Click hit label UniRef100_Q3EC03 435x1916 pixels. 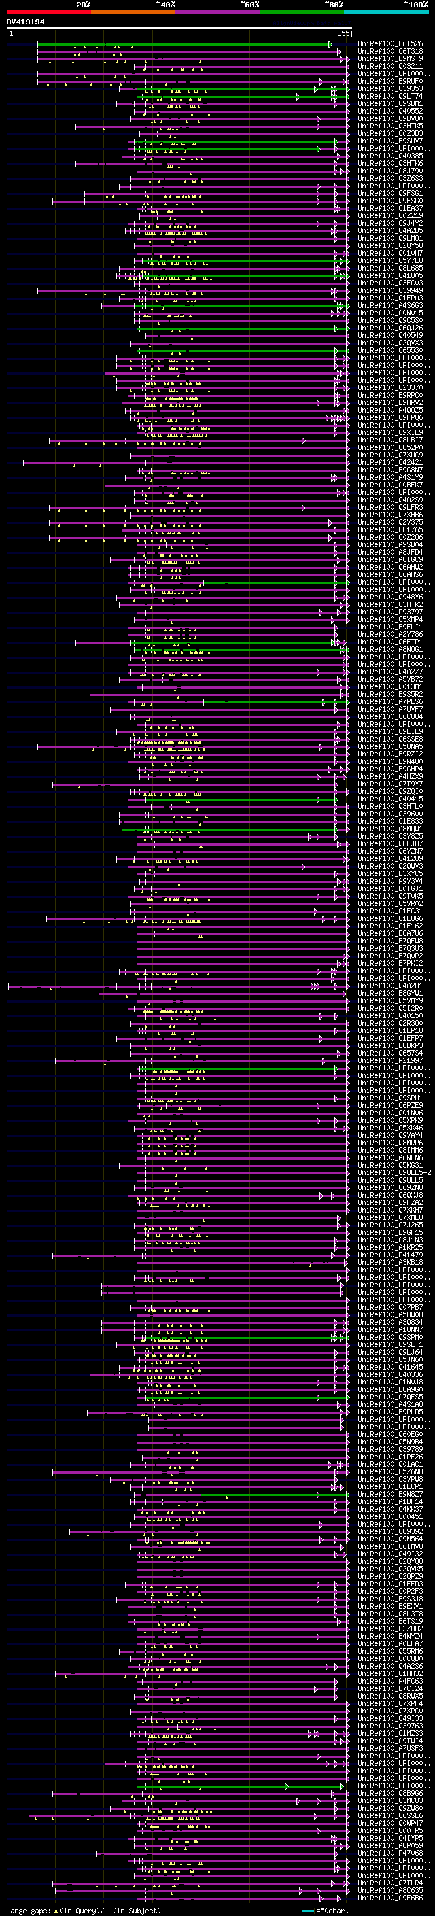(390, 283)
